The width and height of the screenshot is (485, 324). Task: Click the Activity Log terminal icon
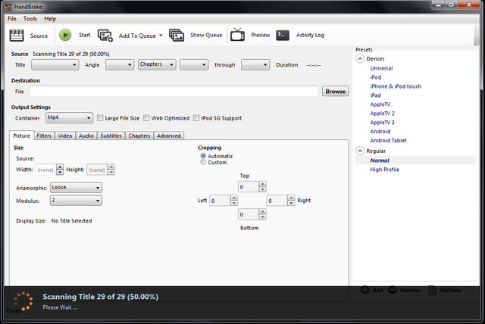click(283, 35)
